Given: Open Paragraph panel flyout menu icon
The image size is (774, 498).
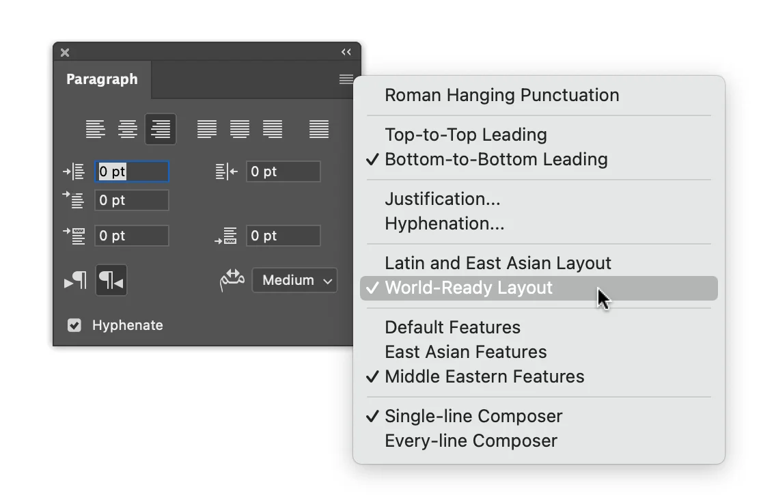Looking at the screenshot, I should [x=346, y=79].
